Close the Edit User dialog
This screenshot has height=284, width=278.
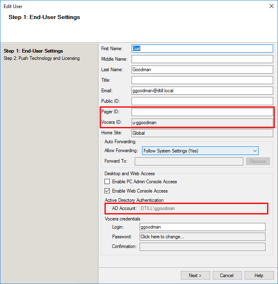click(271, 6)
